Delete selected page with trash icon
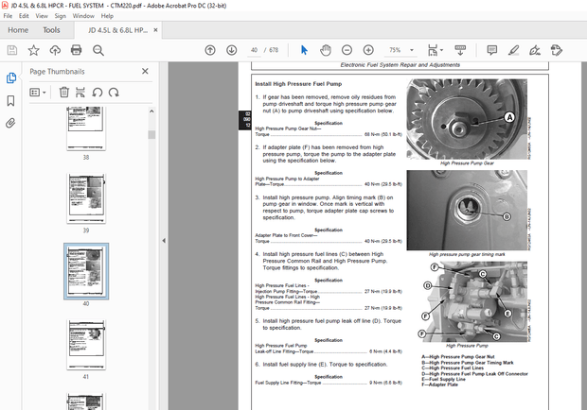The height and width of the screenshot is (410, 587). pyautogui.click(x=64, y=92)
